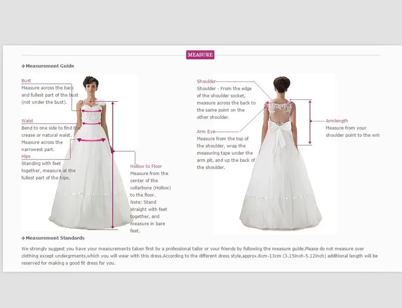Screen dimensions: 402x308
Task: Select the Armlength label
Action: tap(337, 121)
